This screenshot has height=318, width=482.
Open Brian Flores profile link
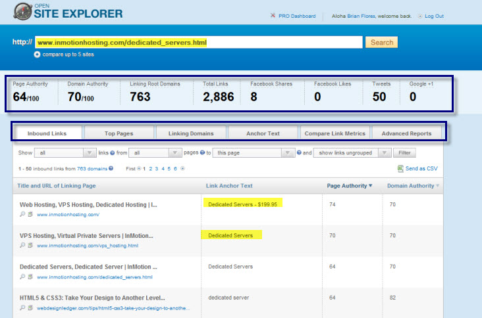(361, 16)
